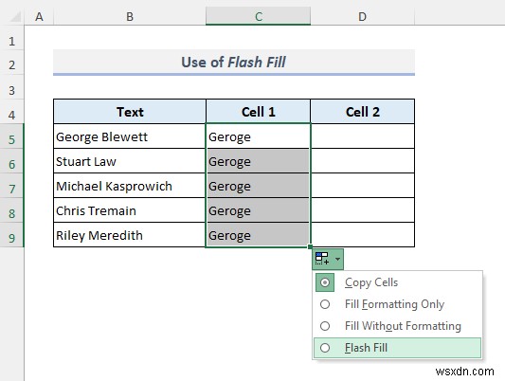Click row 9 header
Viewport: 505px width, 381px height.
coord(12,238)
